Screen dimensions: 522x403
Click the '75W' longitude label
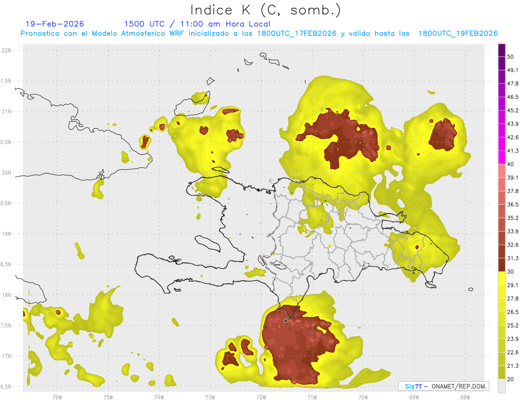[x=108, y=397]
